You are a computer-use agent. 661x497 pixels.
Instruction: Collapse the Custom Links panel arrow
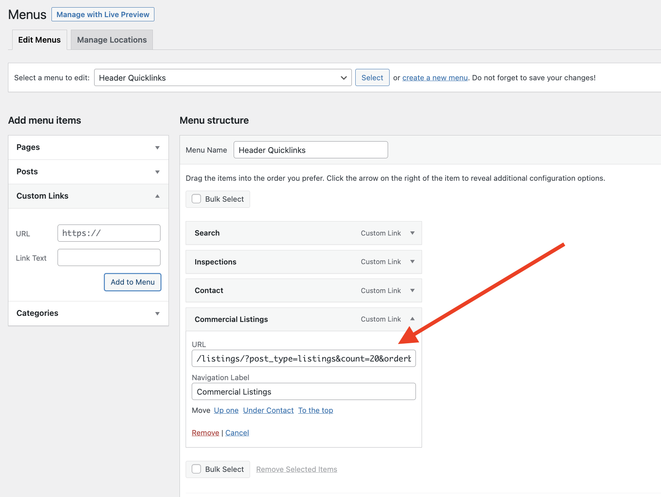(157, 196)
